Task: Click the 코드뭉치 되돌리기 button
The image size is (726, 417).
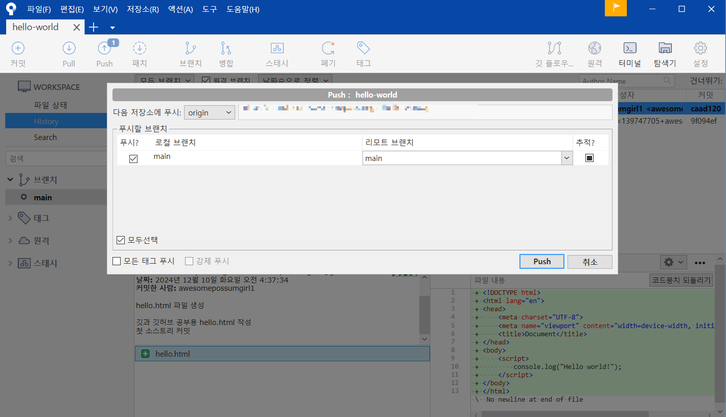Action: 680,280
